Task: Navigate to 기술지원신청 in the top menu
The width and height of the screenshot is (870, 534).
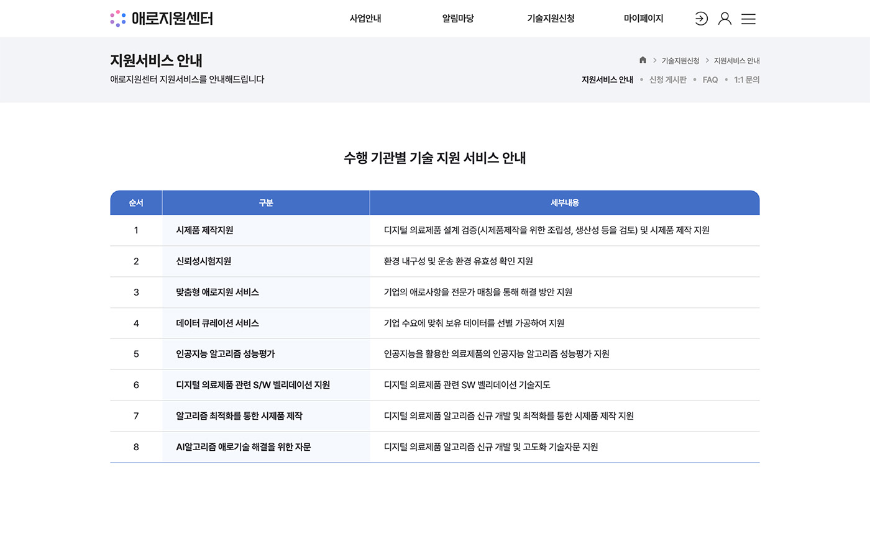Action: 551,19
